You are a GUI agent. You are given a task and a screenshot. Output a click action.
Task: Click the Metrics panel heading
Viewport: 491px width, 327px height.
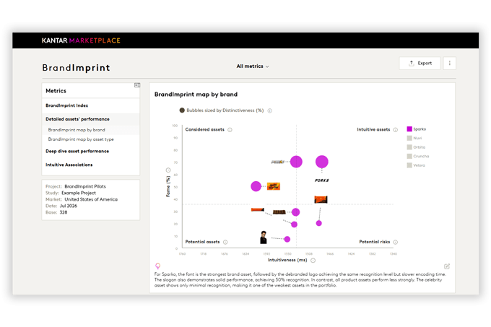(56, 91)
